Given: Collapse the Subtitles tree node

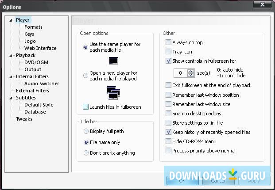Looking at the screenshot, I should [11, 98].
